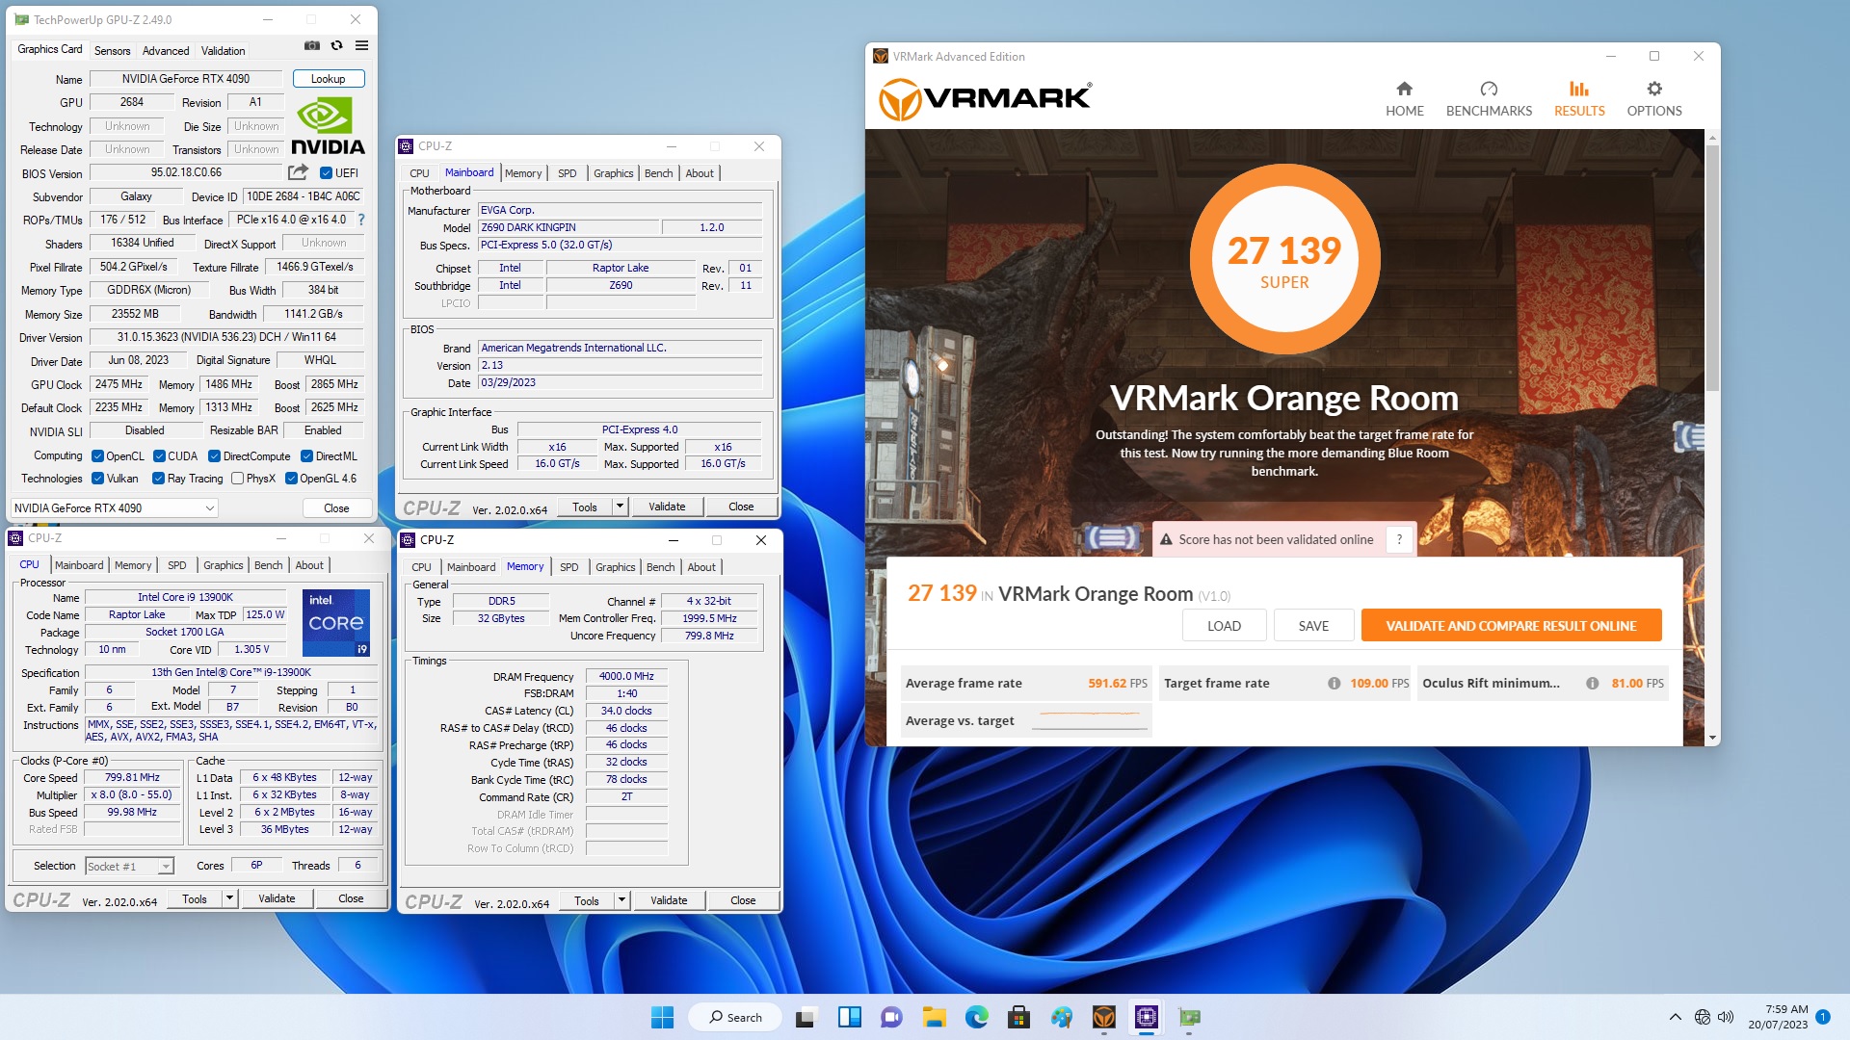
Task: Open the Widgets taskbar icon
Action: tap(849, 1017)
